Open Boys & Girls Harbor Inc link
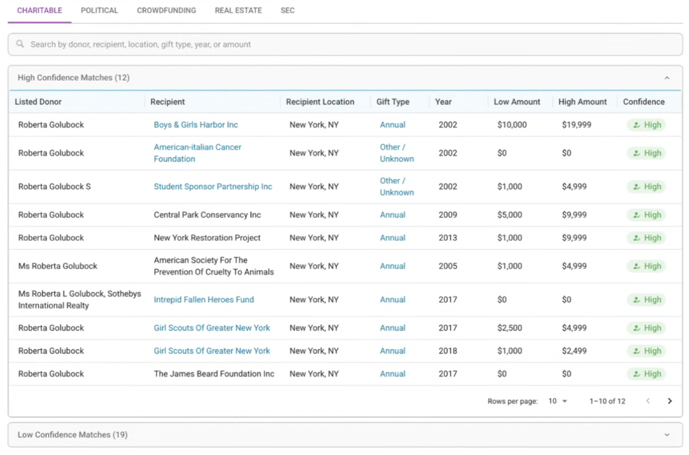 coord(196,125)
